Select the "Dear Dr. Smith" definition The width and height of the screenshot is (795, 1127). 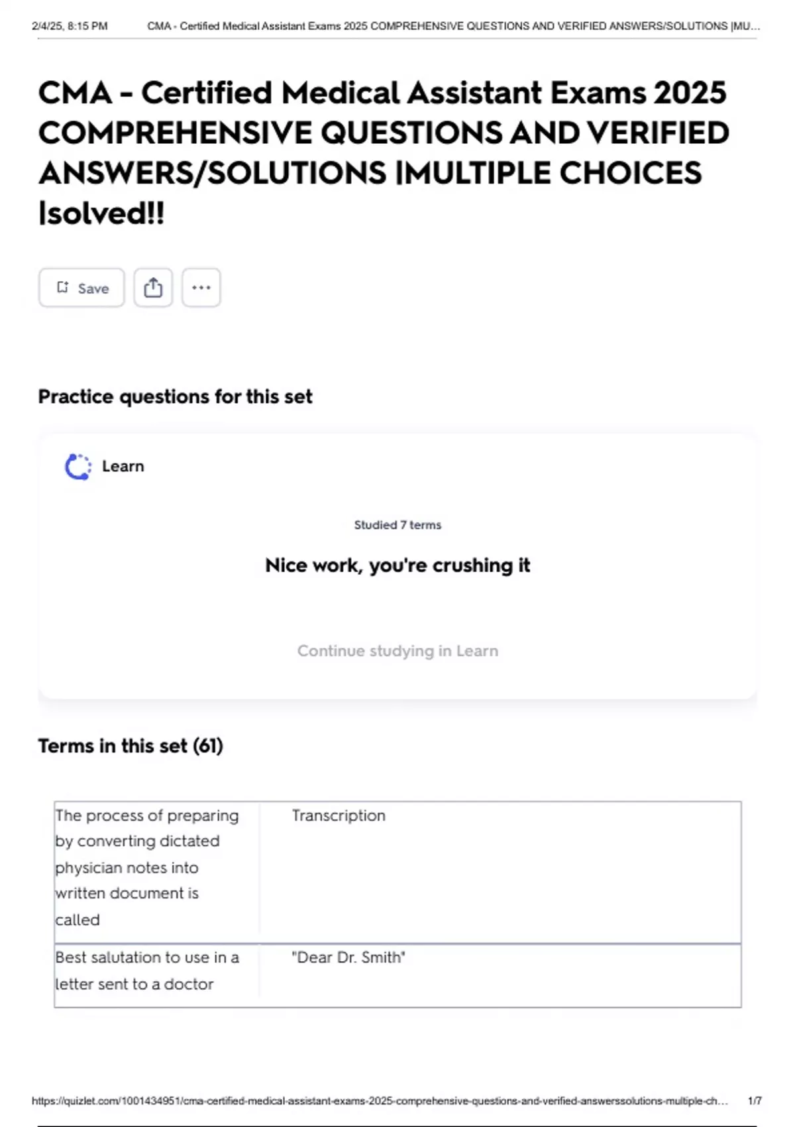pyautogui.click(x=348, y=957)
